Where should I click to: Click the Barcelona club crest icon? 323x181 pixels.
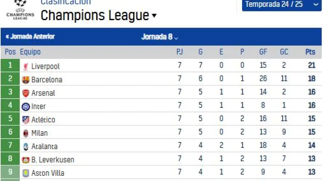pos(26,80)
